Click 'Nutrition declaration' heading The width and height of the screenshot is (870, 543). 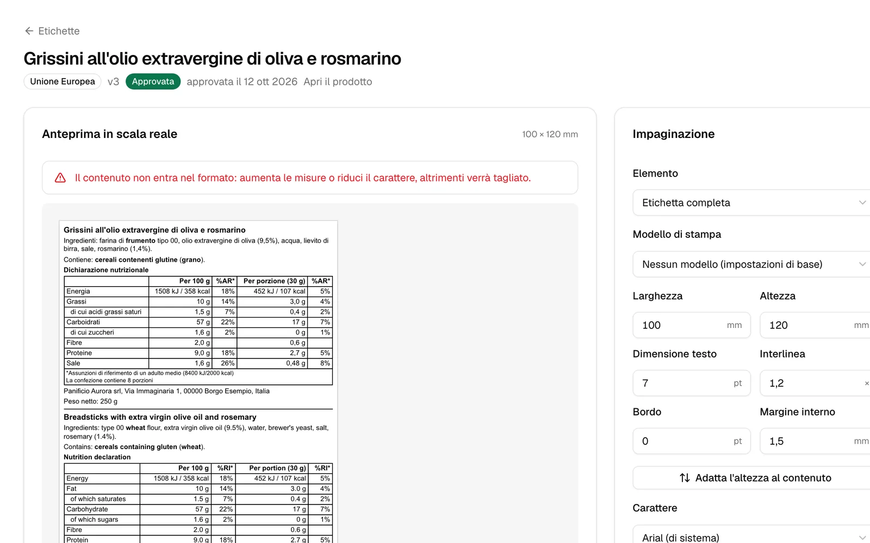(97, 457)
